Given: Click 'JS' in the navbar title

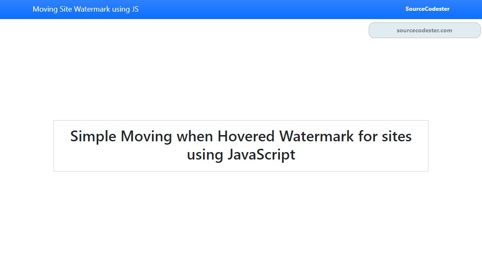Looking at the screenshot, I should pos(135,9).
